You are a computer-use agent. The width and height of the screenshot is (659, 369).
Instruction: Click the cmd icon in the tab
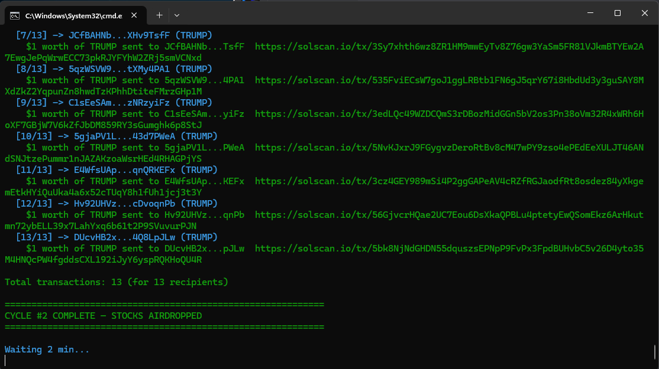pyautogui.click(x=15, y=15)
